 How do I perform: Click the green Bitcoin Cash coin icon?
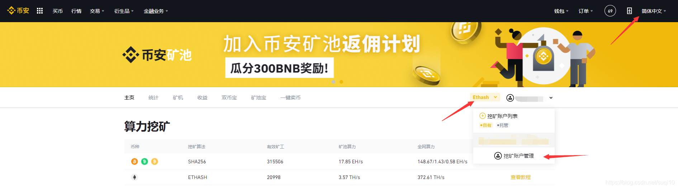pos(144,161)
